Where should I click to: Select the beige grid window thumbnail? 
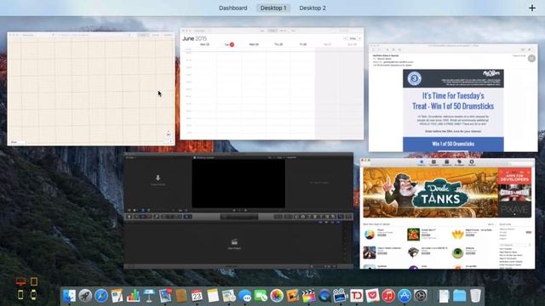coord(91,88)
